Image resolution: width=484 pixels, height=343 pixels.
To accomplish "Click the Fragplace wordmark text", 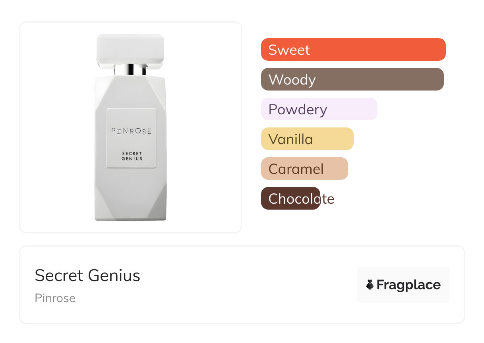I will click(408, 285).
